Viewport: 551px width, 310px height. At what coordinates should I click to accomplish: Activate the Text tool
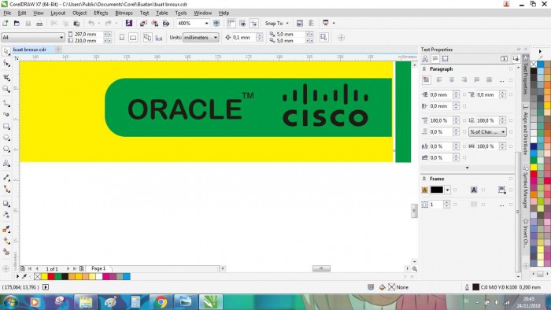point(6,163)
